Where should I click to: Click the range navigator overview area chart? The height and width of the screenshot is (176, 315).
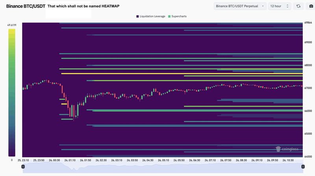pos(163,167)
